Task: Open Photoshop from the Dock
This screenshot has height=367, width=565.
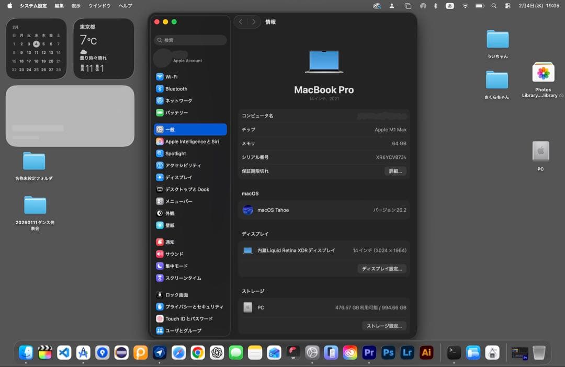Action: pos(388,353)
